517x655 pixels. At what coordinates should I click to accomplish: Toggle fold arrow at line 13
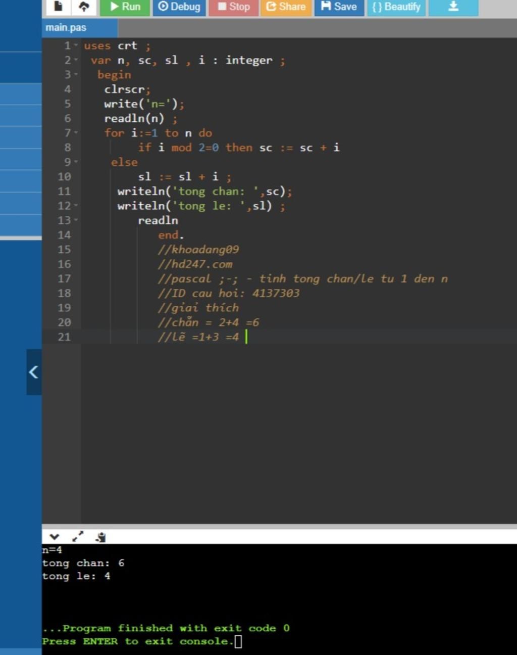(x=76, y=220)
